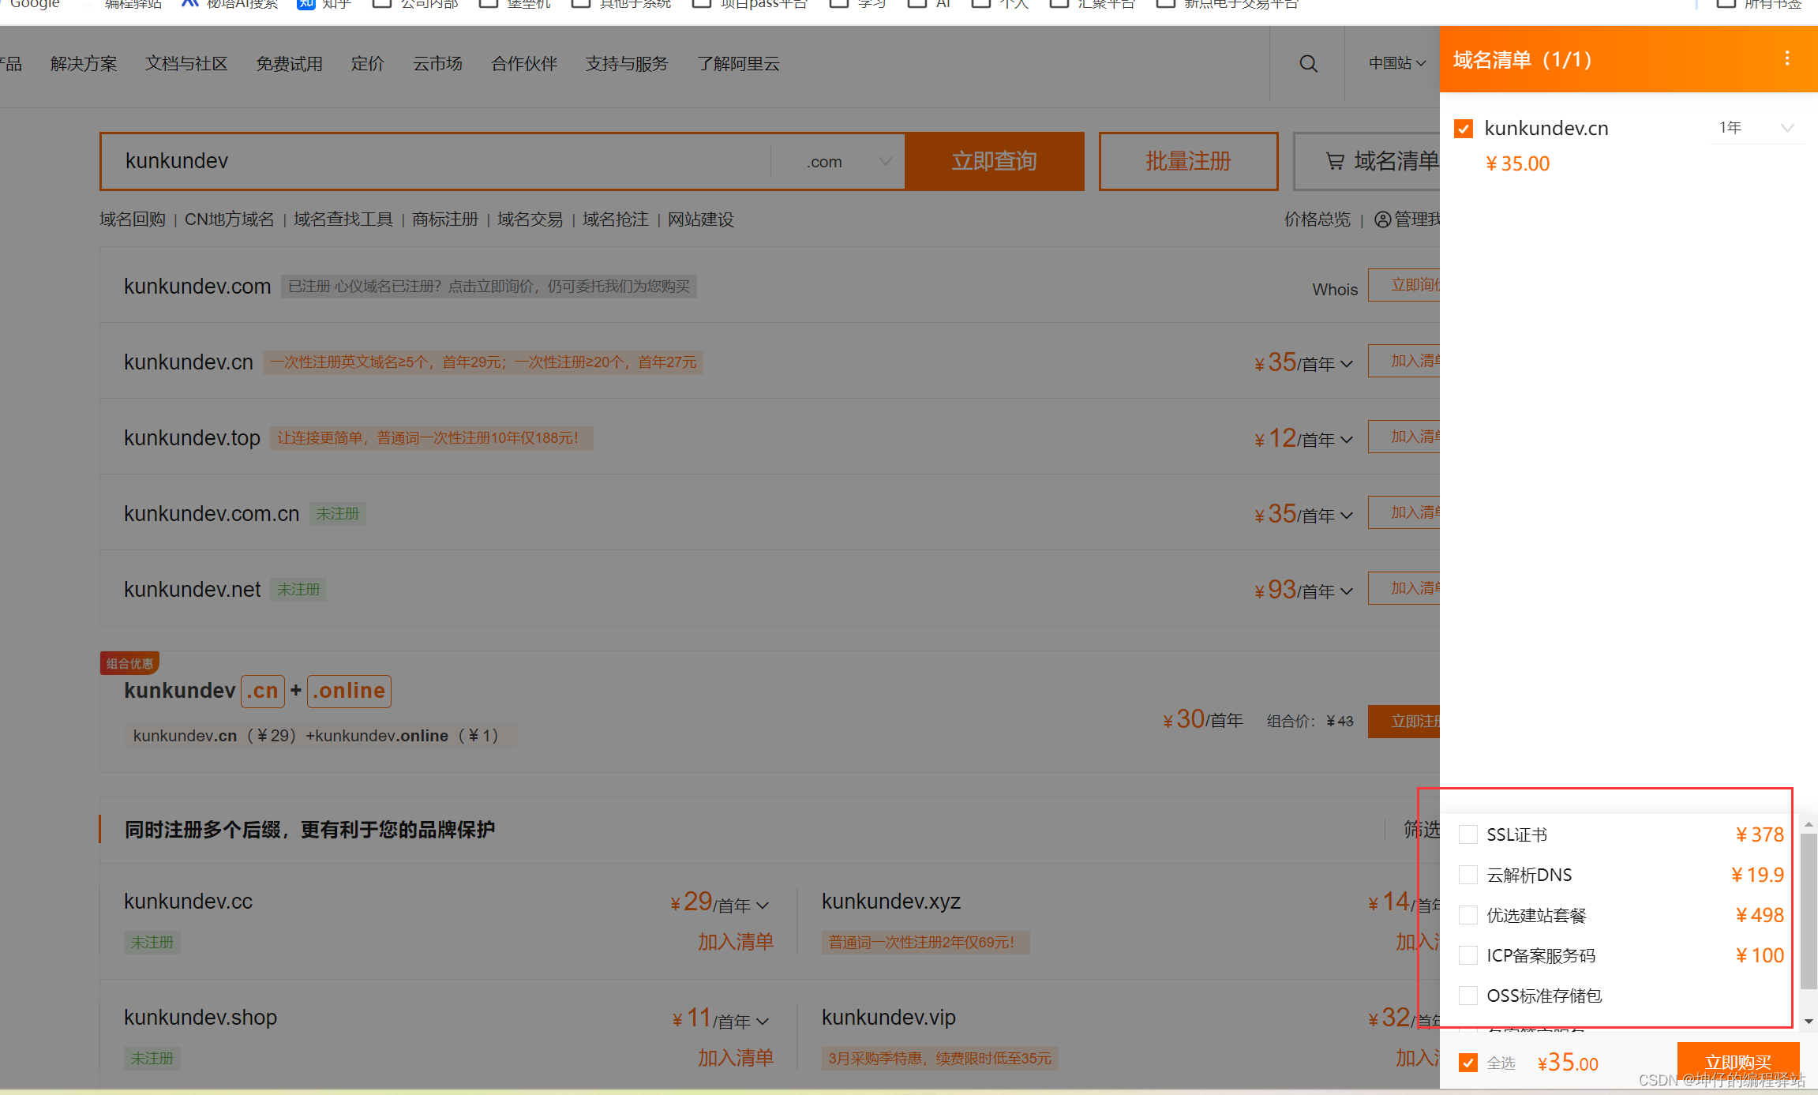Viewport: 1818px width, 1095px height.
Task: Click the 立即购买 button
Action: pyautogui.click(x=1737, y=1062)
